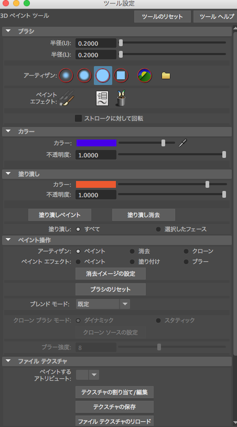
Task: Collapse the ファイル テクスチャ section
Action: [8, 361]
